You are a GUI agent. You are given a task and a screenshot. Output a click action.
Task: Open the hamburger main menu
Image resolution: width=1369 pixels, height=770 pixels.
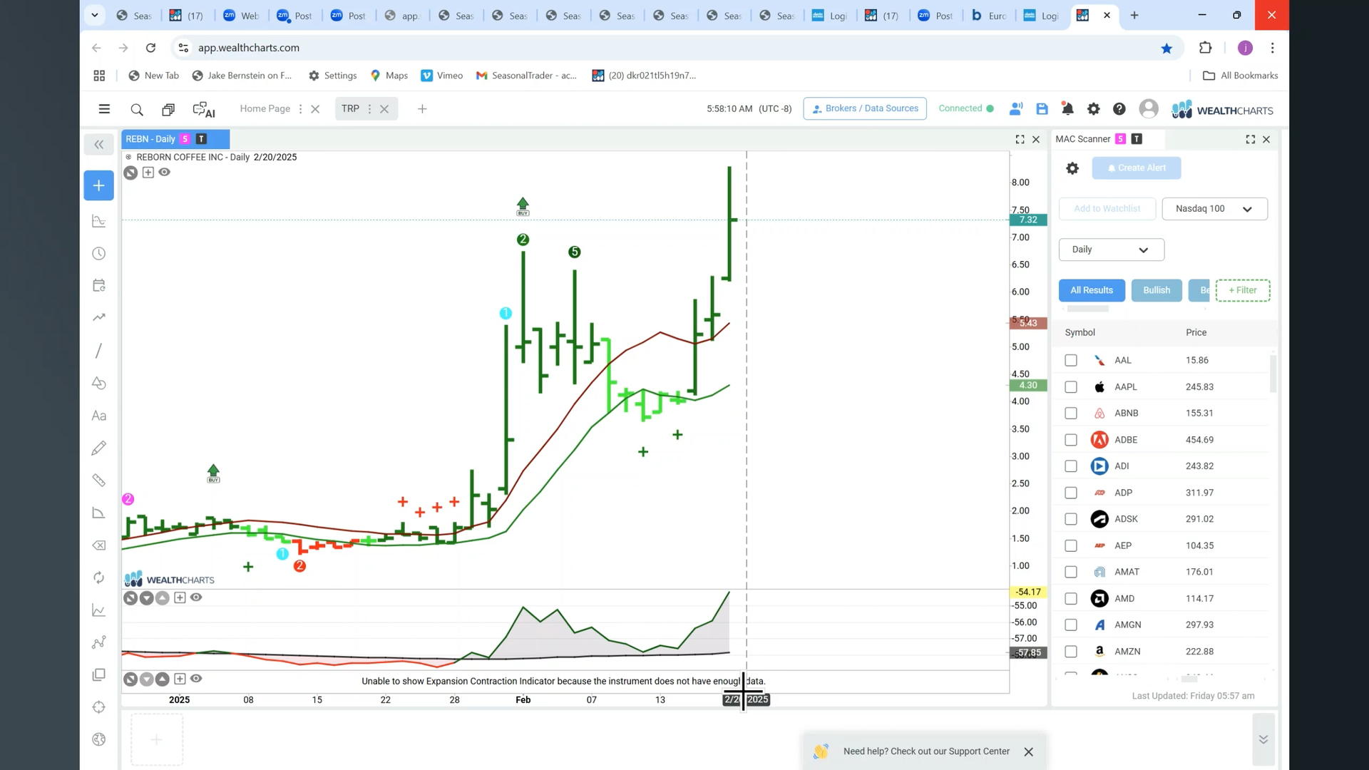pos(104,109)
